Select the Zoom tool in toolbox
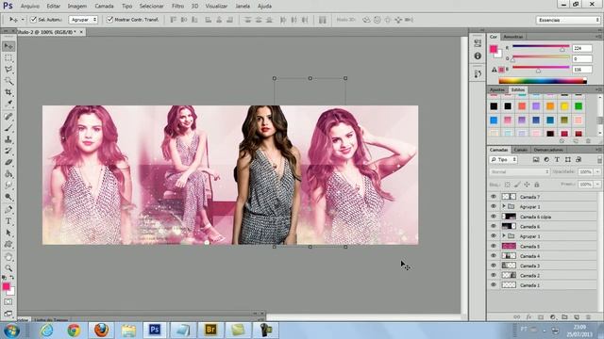The height and width of the screenshot is (339, 604). (x=8, y=267)
